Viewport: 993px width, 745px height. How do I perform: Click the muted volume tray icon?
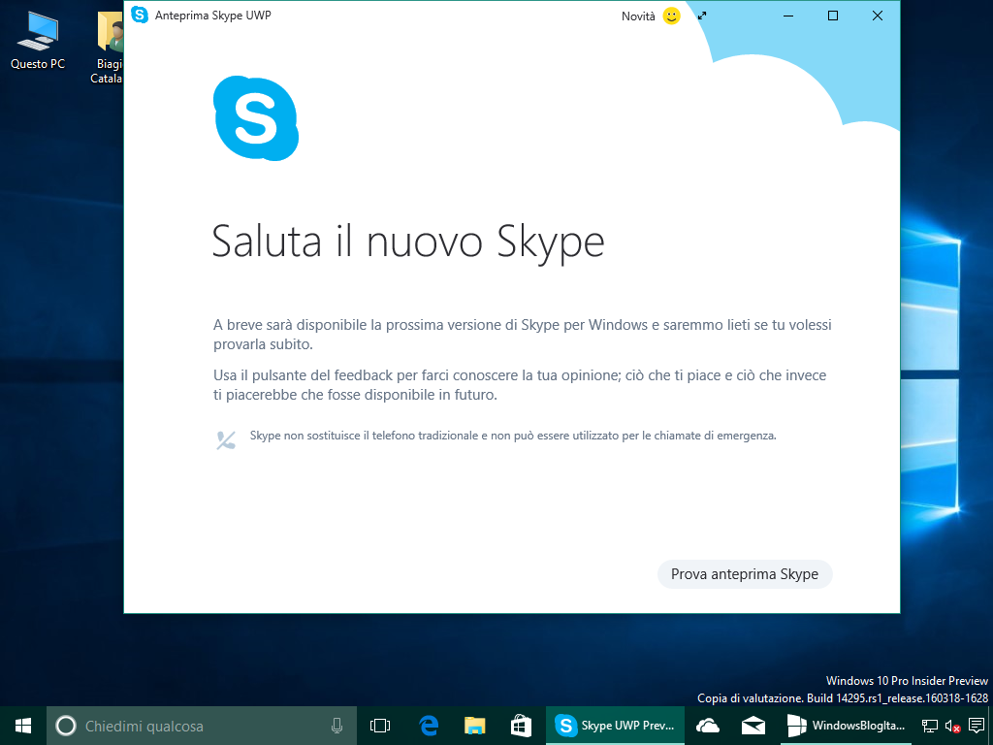(952, 726)
